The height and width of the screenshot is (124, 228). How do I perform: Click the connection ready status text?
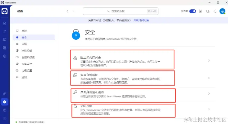tap(31, 122)
